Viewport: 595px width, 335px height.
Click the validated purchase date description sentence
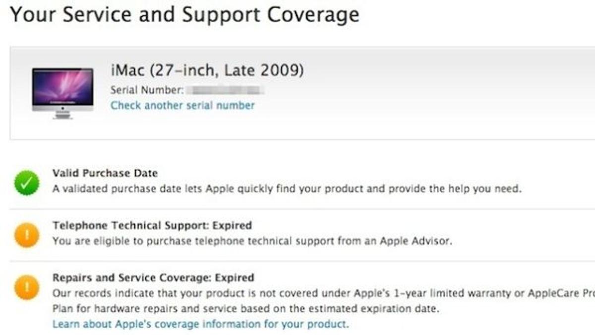tap(287, 189)
